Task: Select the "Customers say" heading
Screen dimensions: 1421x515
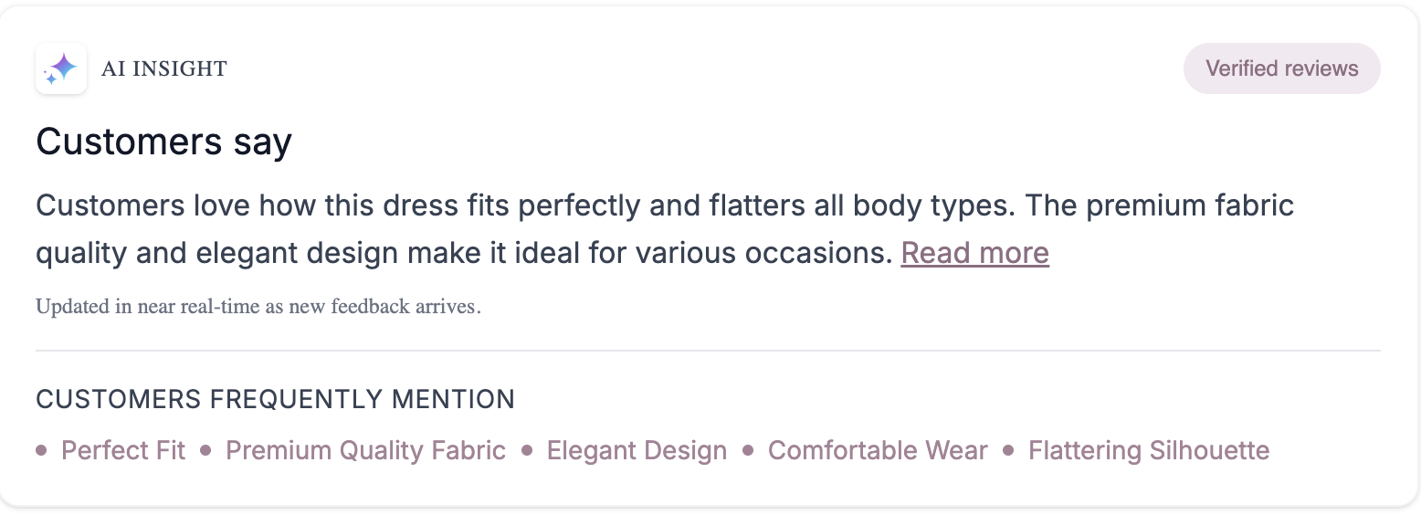Action: click(x=163, y=142)
